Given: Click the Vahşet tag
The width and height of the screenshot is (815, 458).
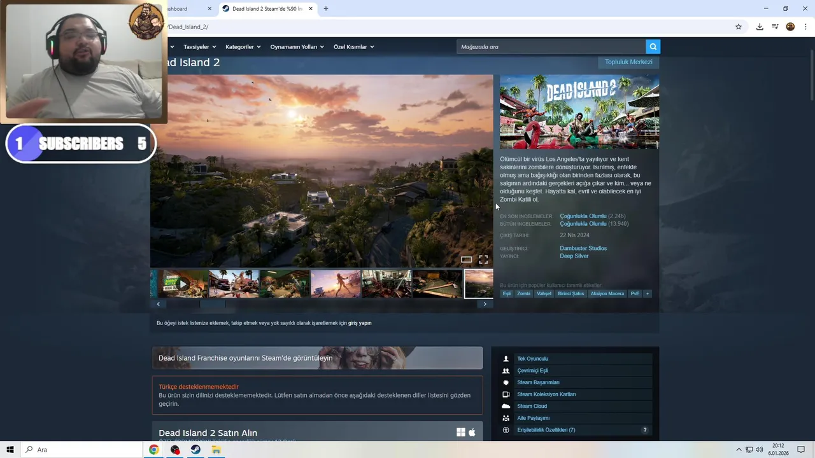Looking at the screenshot, I should click(544, 294).
